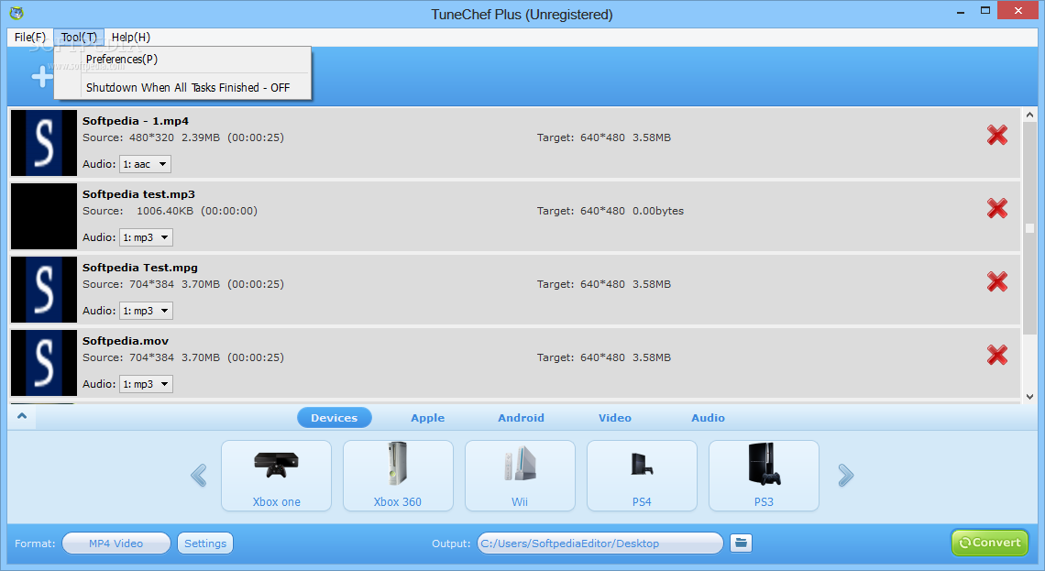Click the file name Softpedia test.mp3
The width and height of the screenshot is (1045, 571).
click(x=138, y=194)
